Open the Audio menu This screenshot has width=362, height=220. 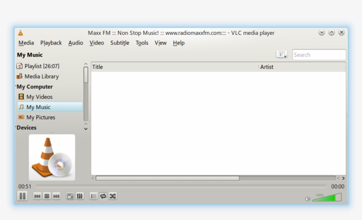tap(75, 43)
